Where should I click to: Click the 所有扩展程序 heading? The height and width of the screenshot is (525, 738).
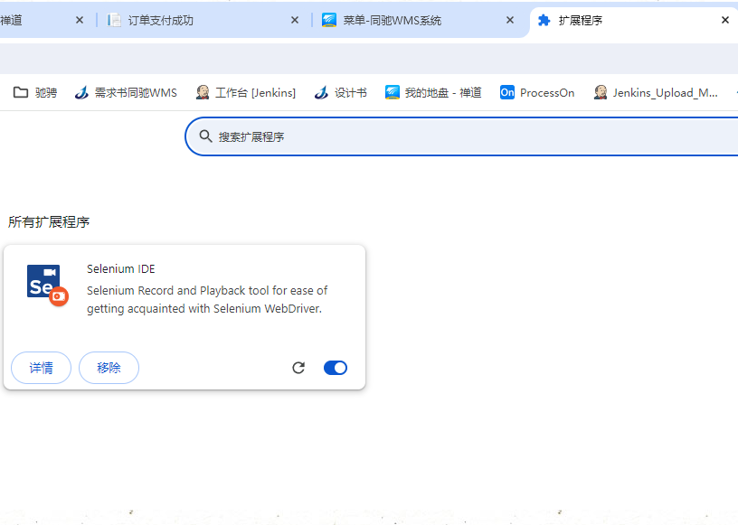tap(49, 222)
